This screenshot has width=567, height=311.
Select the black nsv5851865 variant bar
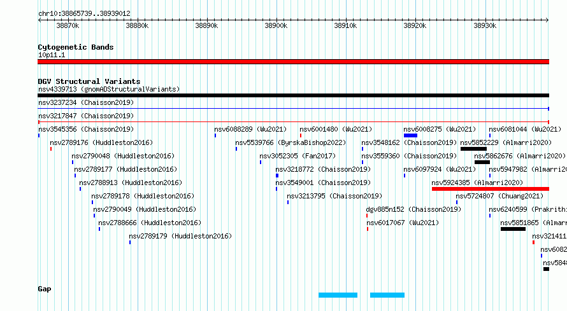[513, 229]
